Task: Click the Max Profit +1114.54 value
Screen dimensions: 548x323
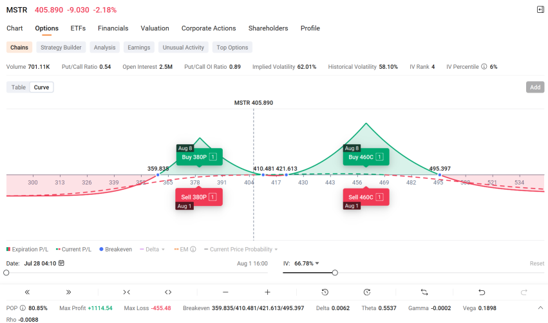Action: point(100,308)
